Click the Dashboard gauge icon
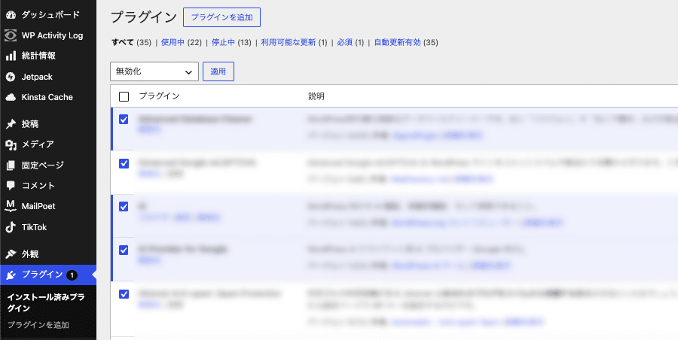The width and height of the screenshot is (678, 340). pos(11,15)
